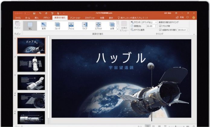The width and height of the screenshot is (210, 127).
Task: Expand the full transition gallery
Action: (118, 29)
